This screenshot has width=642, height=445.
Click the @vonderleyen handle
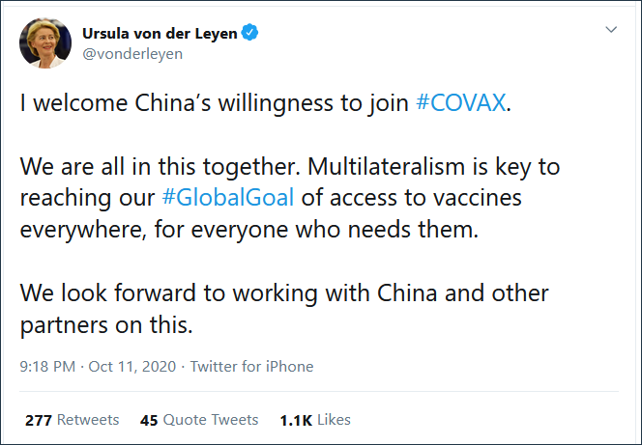(x=132, y=54)
